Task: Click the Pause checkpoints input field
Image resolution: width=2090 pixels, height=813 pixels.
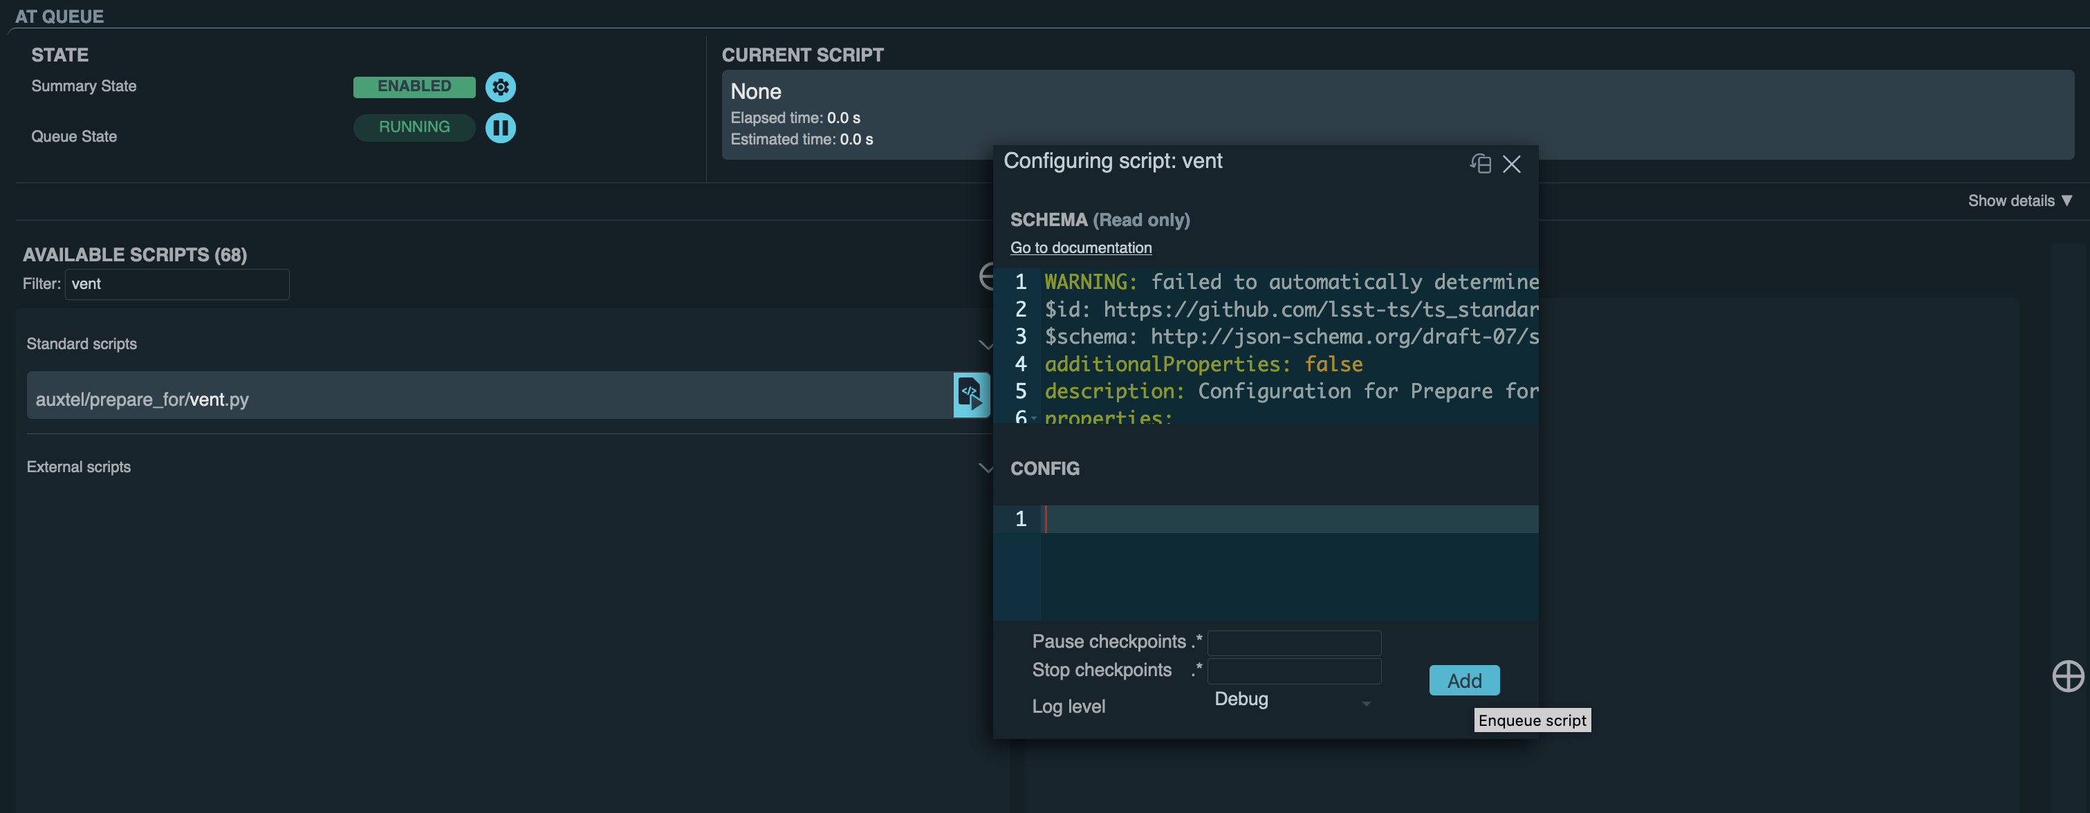Action: pyautogui.click(x=1293, y=643)
